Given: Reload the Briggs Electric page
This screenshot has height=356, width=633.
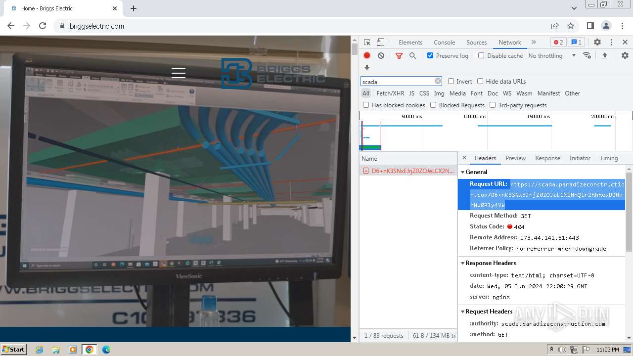Looking at the screenshot, I should coord(43,26).
